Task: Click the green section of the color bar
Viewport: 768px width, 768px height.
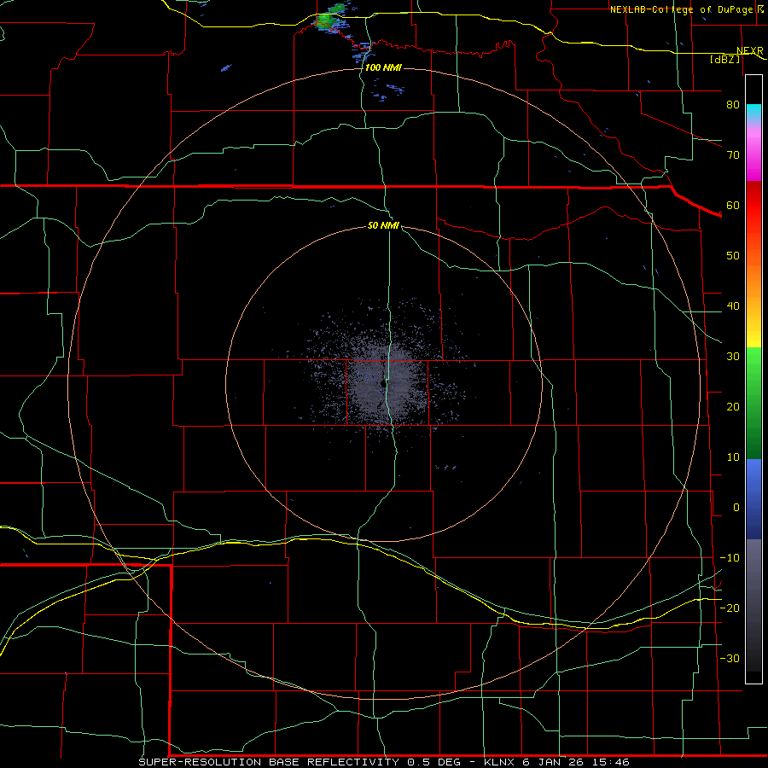Action: point(753,403)
